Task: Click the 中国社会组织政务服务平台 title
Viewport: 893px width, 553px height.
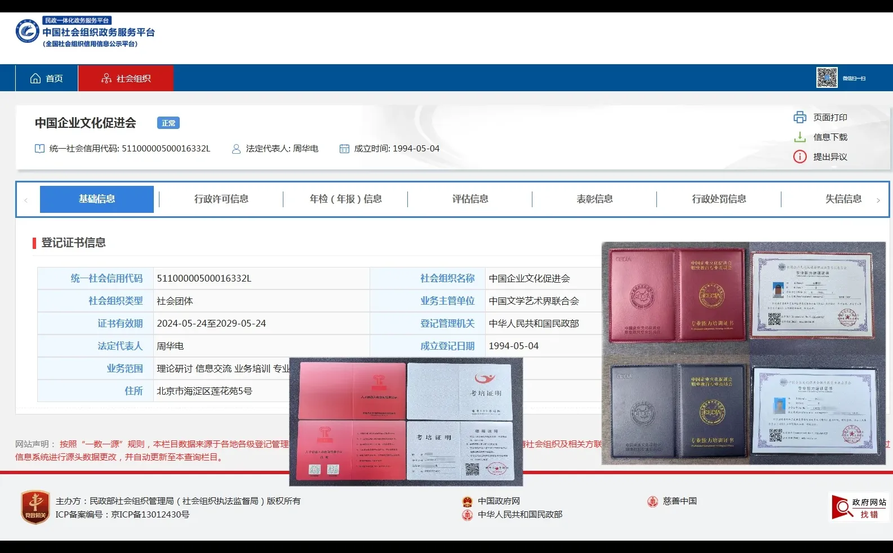Action: [99, 32]
